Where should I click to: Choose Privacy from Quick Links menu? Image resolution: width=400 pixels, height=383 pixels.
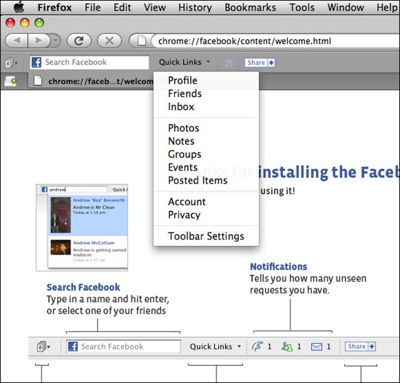pyautogui.click(x=206, y=215)
